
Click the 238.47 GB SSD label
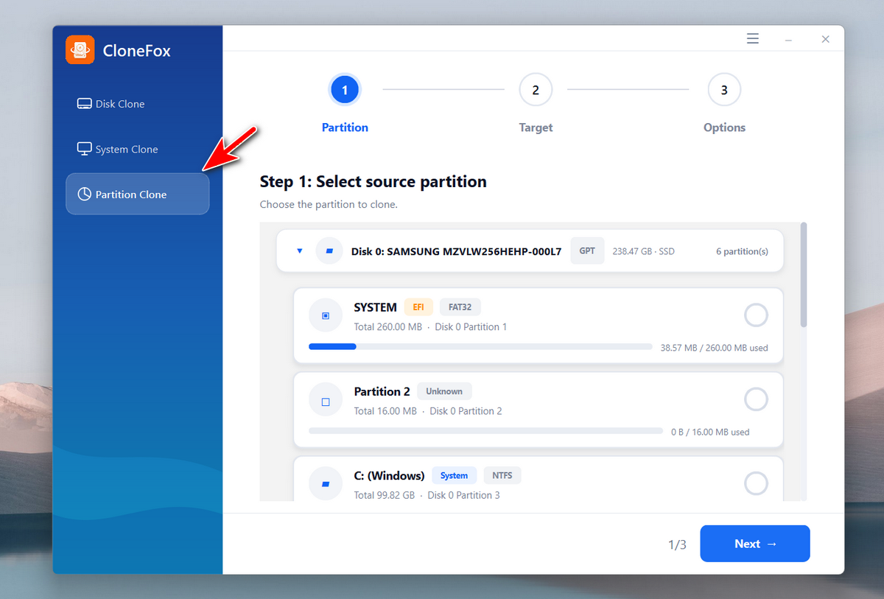click(x=643, y=251)
